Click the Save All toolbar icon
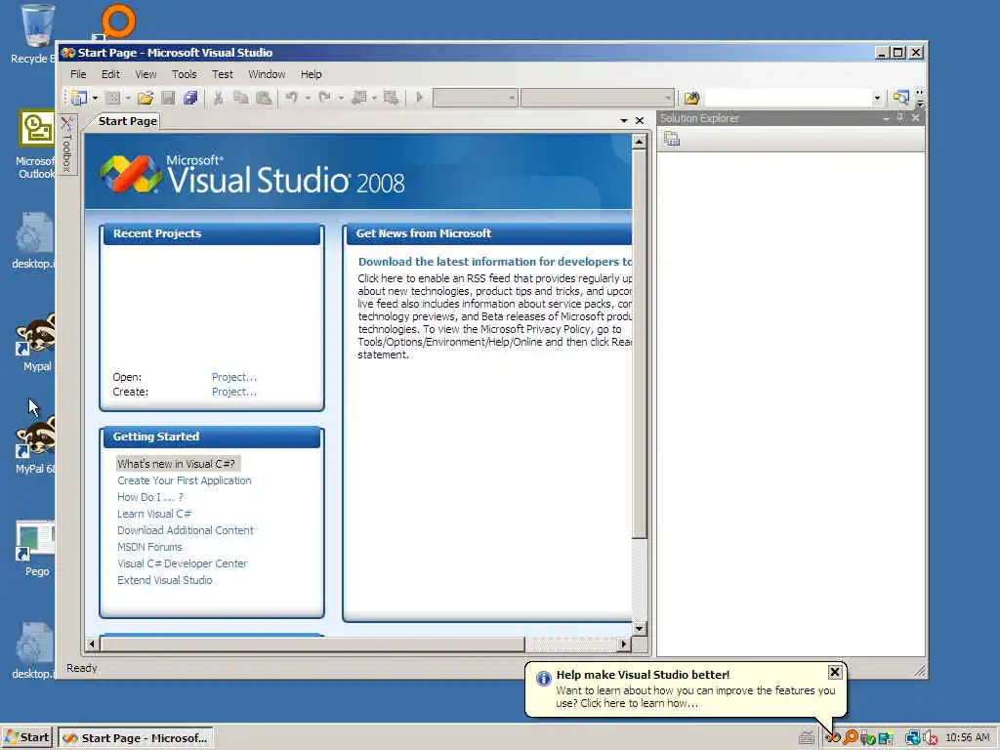 point(190,98)
